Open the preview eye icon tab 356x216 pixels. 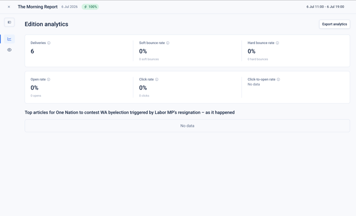(x=10, y=50)
